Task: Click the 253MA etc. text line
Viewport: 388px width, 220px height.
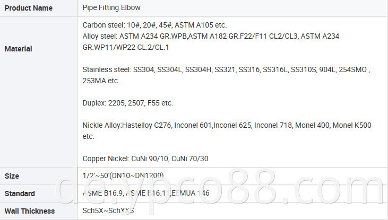Action: tap(101, 81)
